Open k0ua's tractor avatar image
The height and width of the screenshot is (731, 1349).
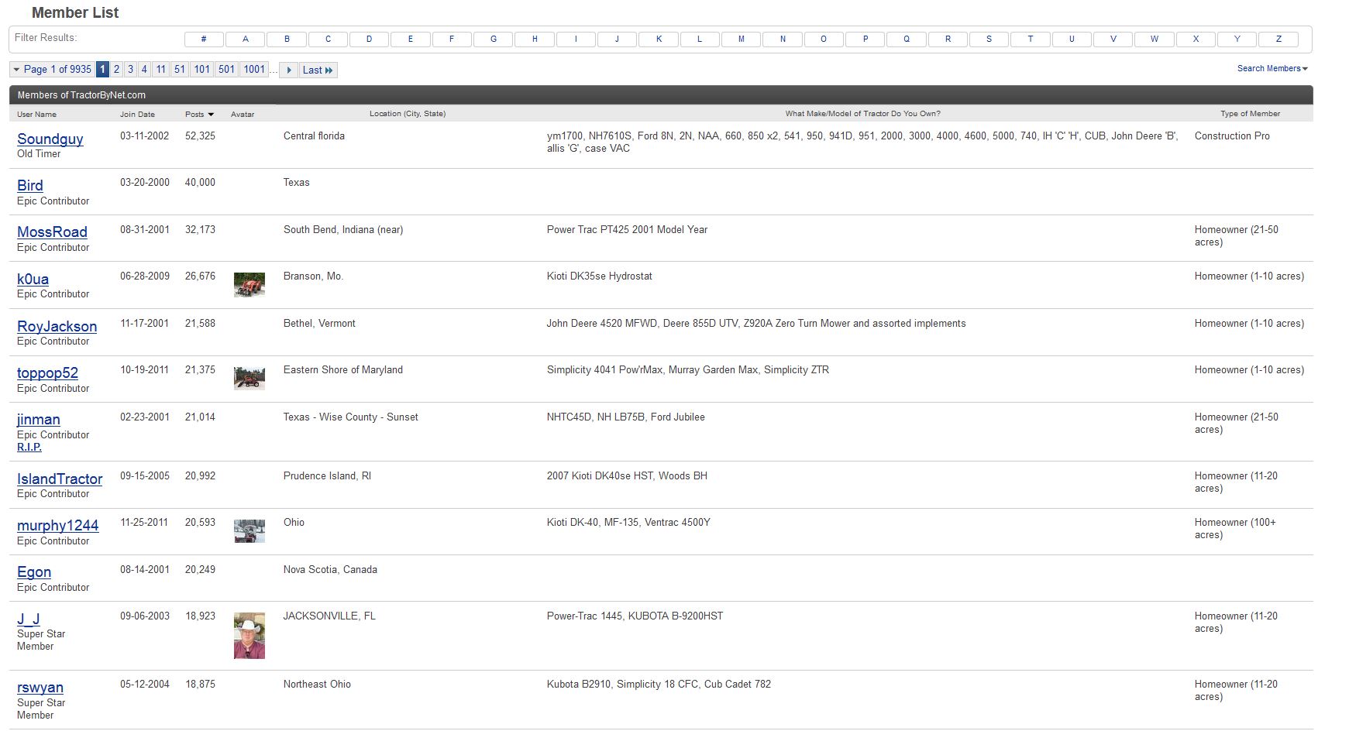point(249,284)
